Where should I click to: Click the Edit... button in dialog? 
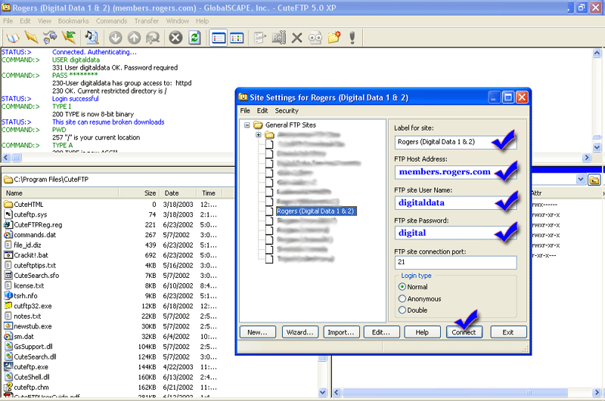(x=381, y=332)
